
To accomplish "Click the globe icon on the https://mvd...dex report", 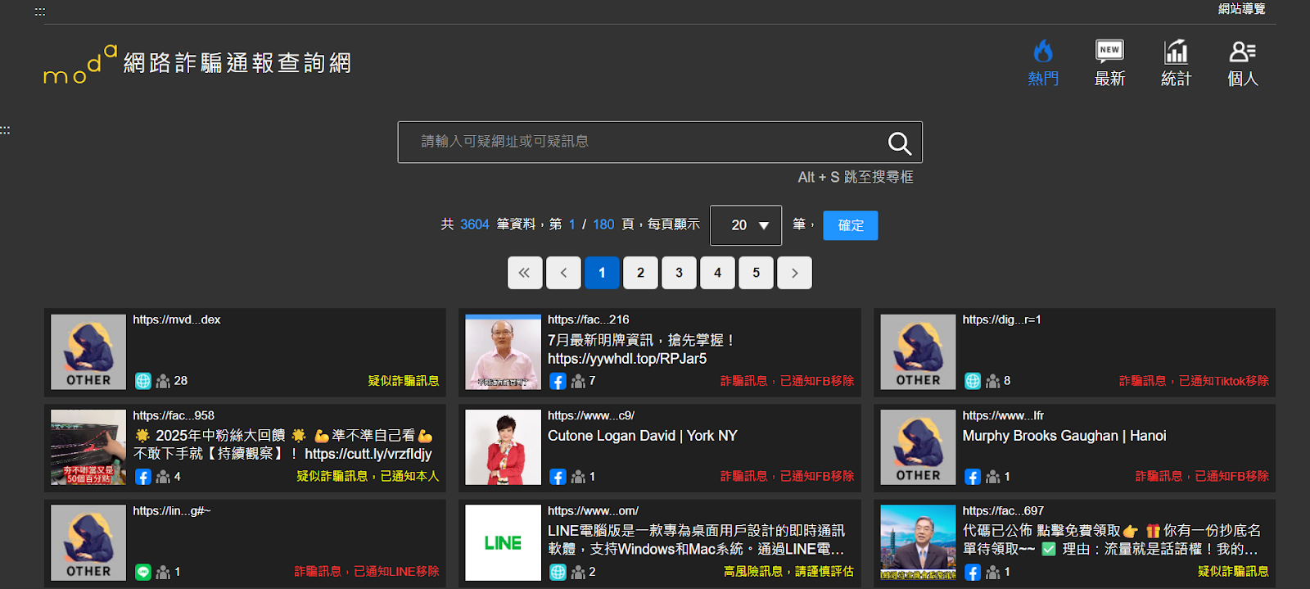I will coord(143,381).
